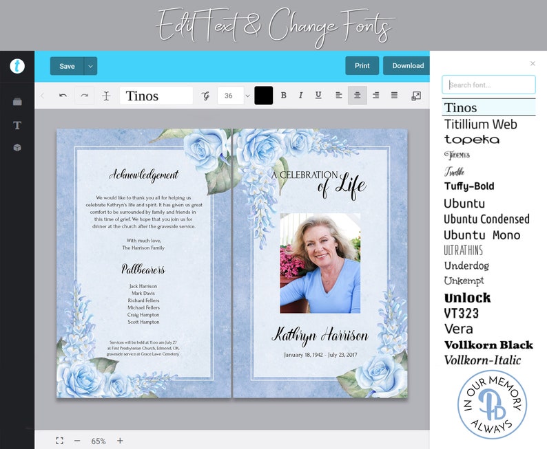Screen dimensions: 547x449
Task: Select the Vollkorn Black font
Action: pos(488,345)
